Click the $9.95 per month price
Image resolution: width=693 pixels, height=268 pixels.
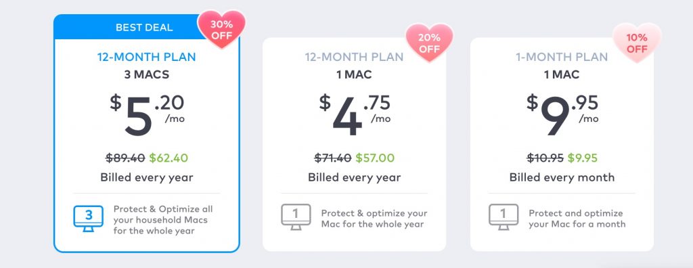(562, 114)
